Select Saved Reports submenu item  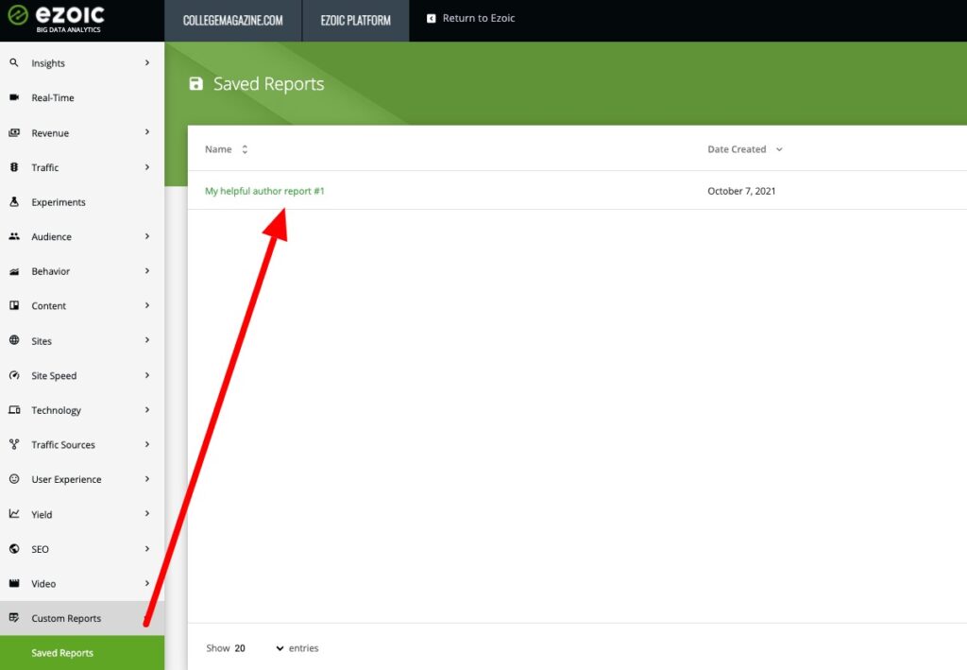[82, 653]
